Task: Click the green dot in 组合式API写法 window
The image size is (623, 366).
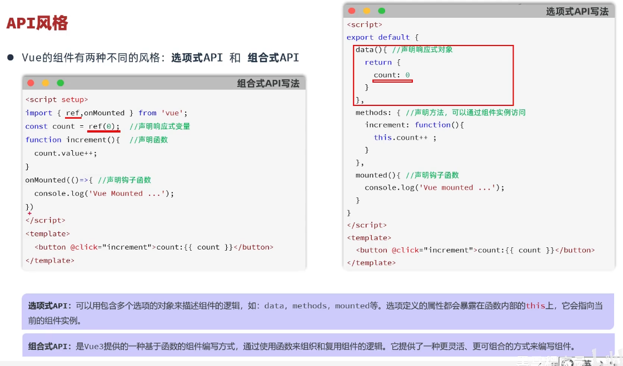Action: pos(61,83)
